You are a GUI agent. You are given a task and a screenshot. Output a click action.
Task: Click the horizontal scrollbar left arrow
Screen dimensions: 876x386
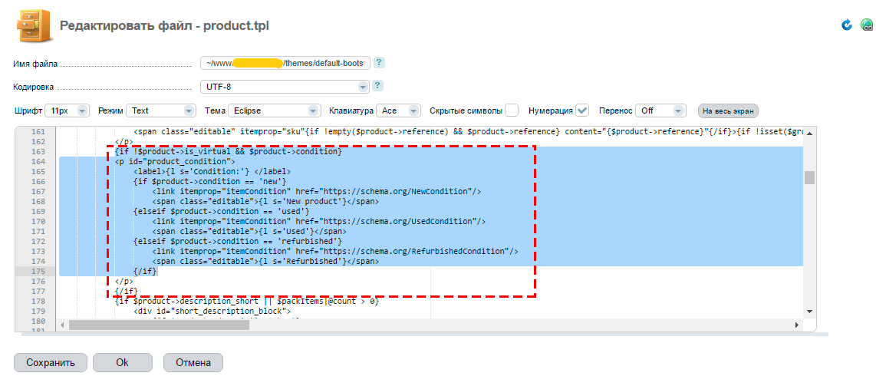[x=63, y=325]
